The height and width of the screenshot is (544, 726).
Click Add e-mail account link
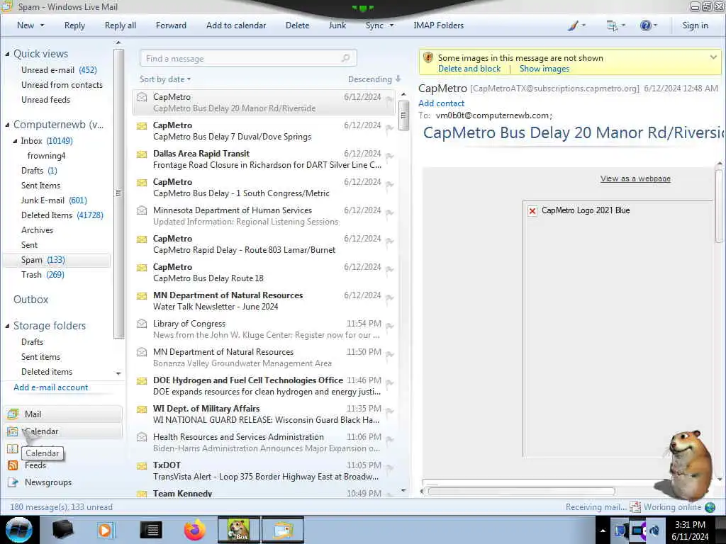51,387
